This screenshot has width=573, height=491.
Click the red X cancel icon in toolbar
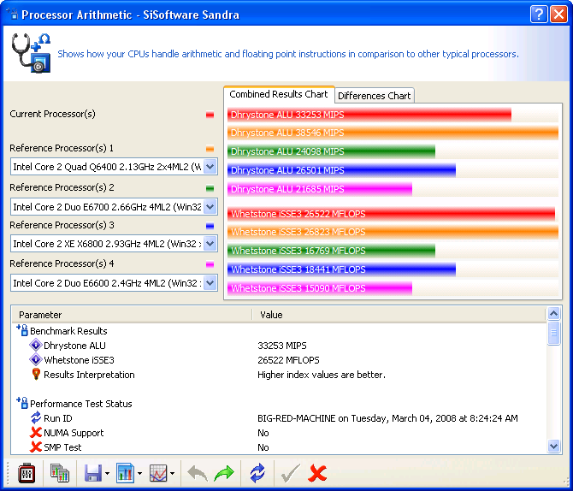point(317,473)
